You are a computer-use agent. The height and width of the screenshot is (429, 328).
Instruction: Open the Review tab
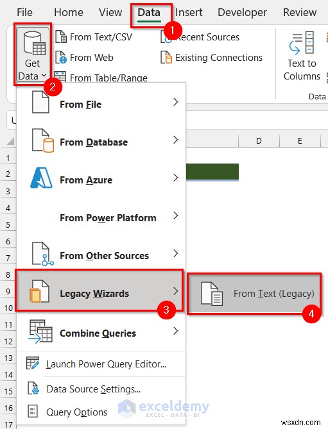click(x=300, y=12)
